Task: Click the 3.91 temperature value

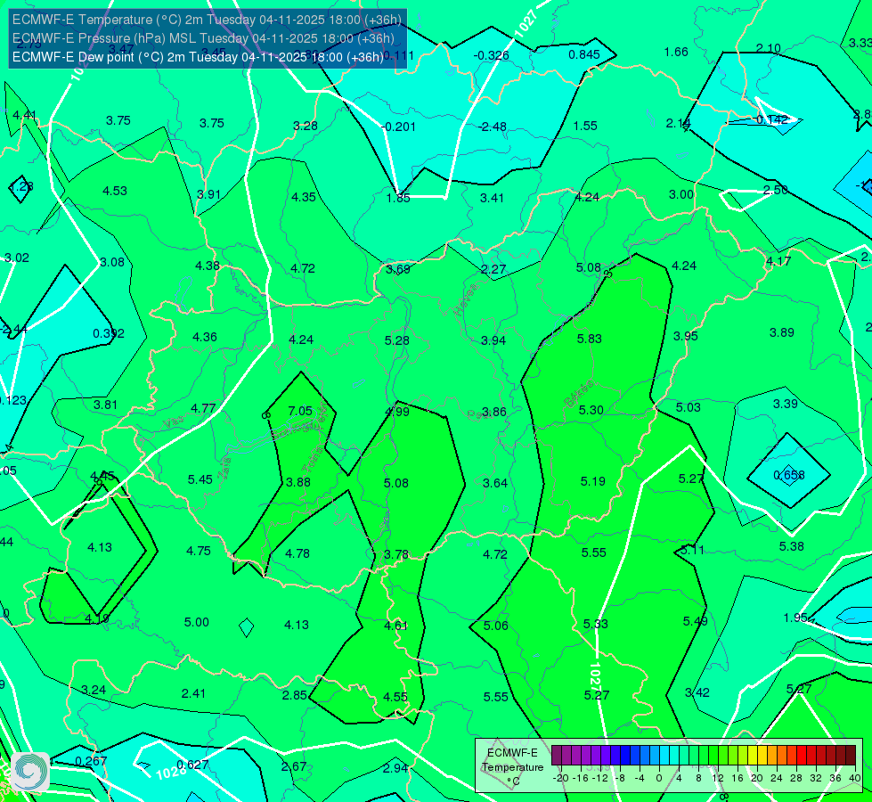Action: [x=208, y=194]
